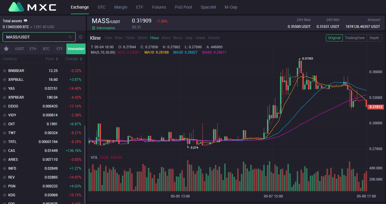Sort the list by Change

tap(73, 59)
